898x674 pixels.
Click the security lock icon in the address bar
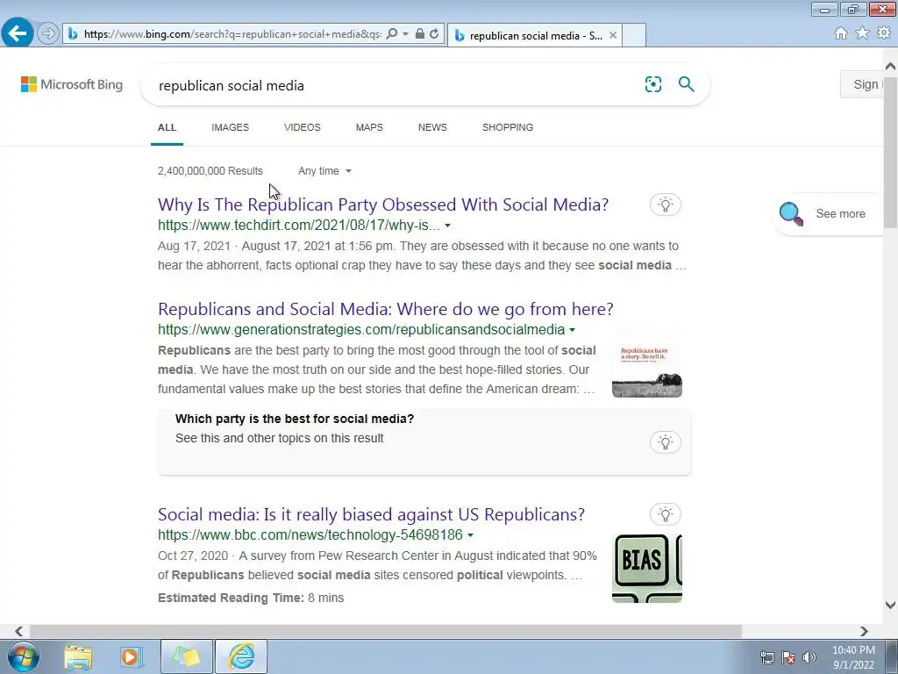[x=420, y=34]
